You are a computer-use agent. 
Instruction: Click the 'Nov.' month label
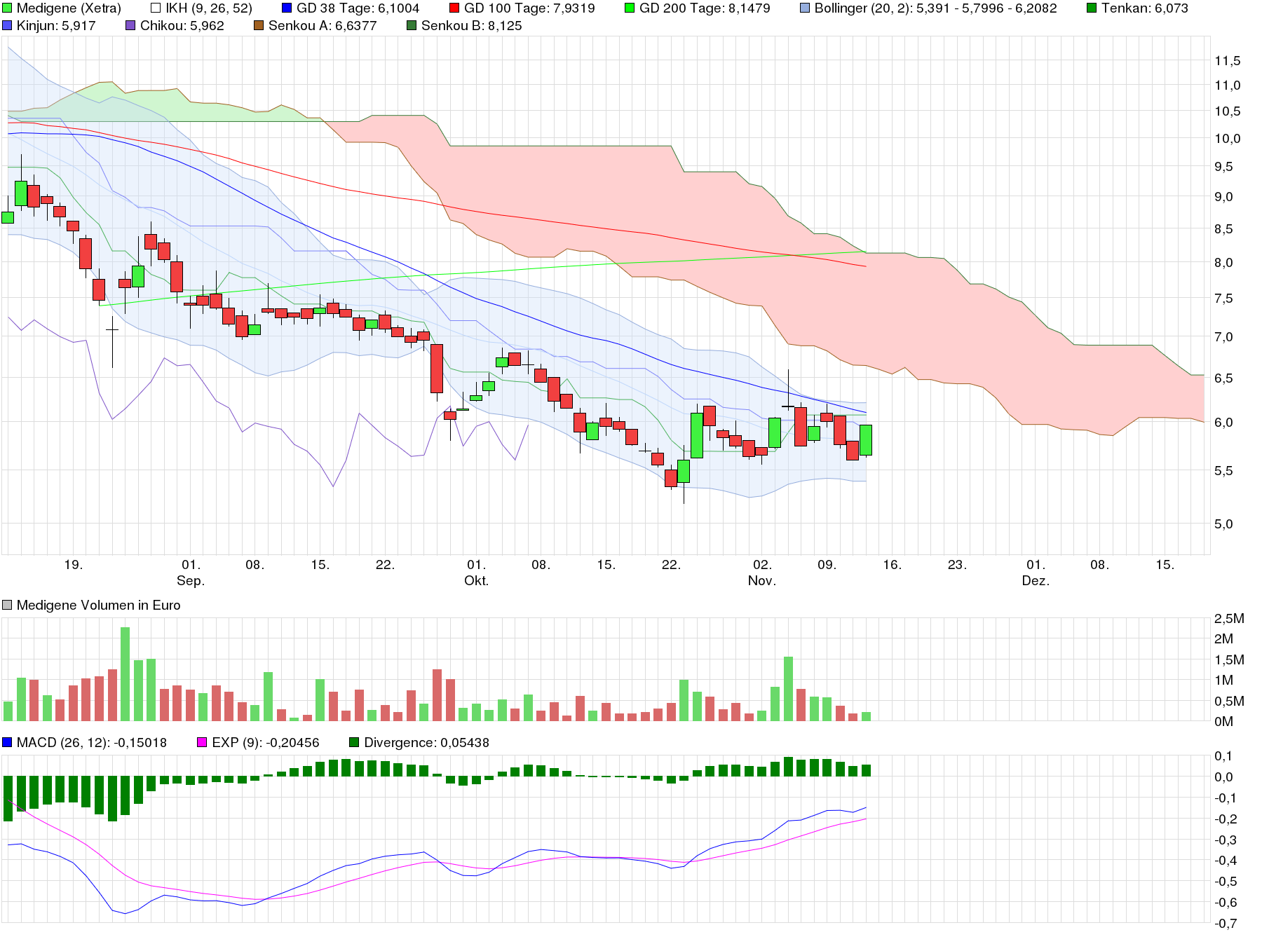pos(762,581)
